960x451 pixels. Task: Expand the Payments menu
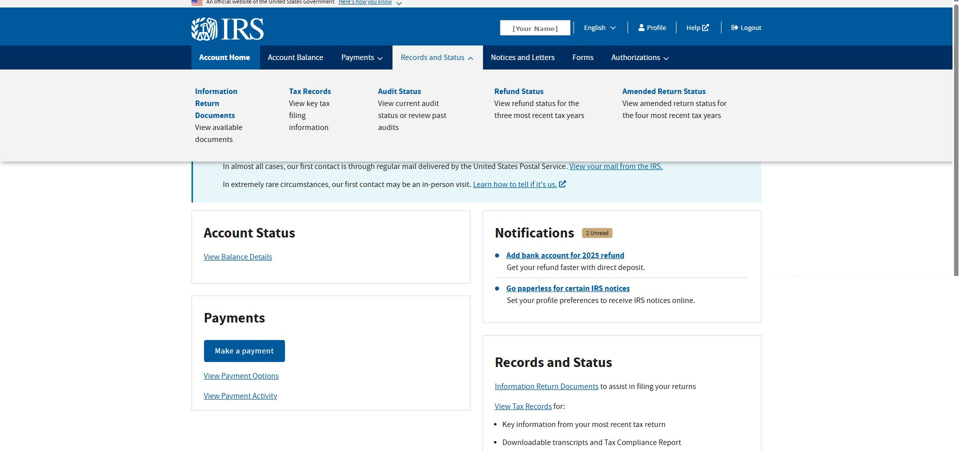pyautogui.click(x=362, y=57)
